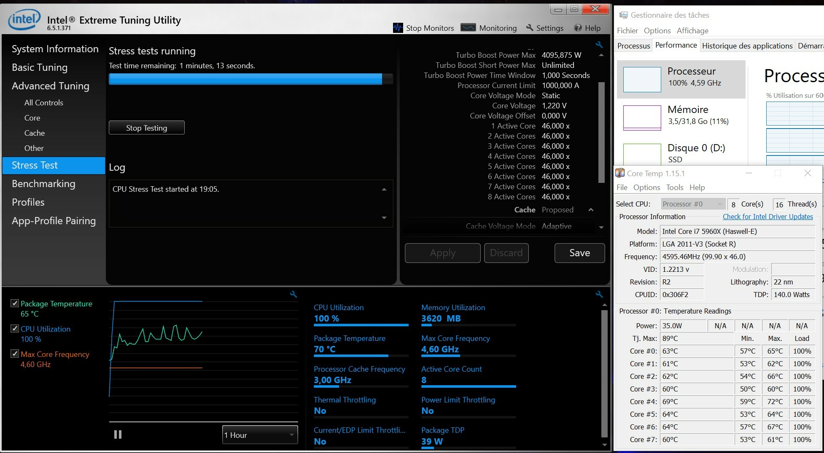
Task: Open the Benchmarking section
Action: click(x=43, y=184)
